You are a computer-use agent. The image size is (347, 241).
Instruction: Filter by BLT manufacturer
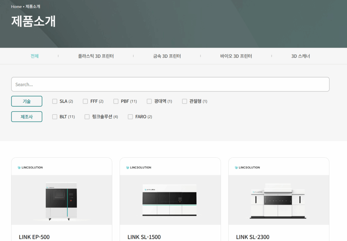55,117
